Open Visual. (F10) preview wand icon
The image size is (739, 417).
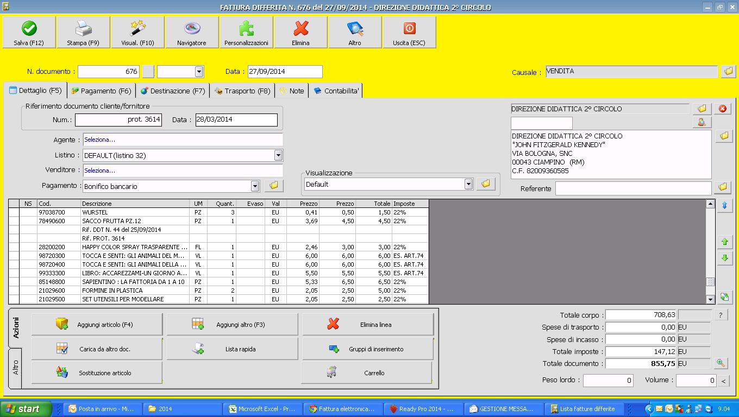pos(137,29)
